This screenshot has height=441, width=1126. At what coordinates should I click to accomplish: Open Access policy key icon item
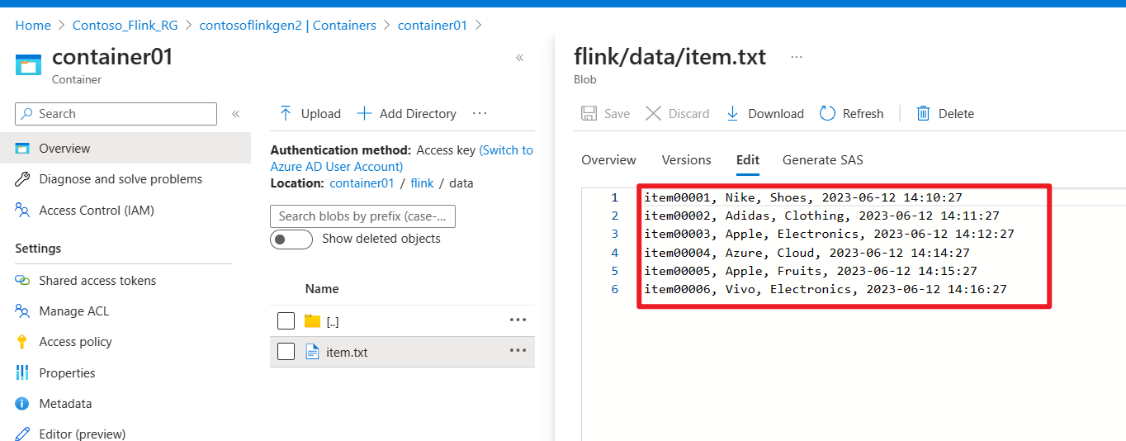click(75, 342)
